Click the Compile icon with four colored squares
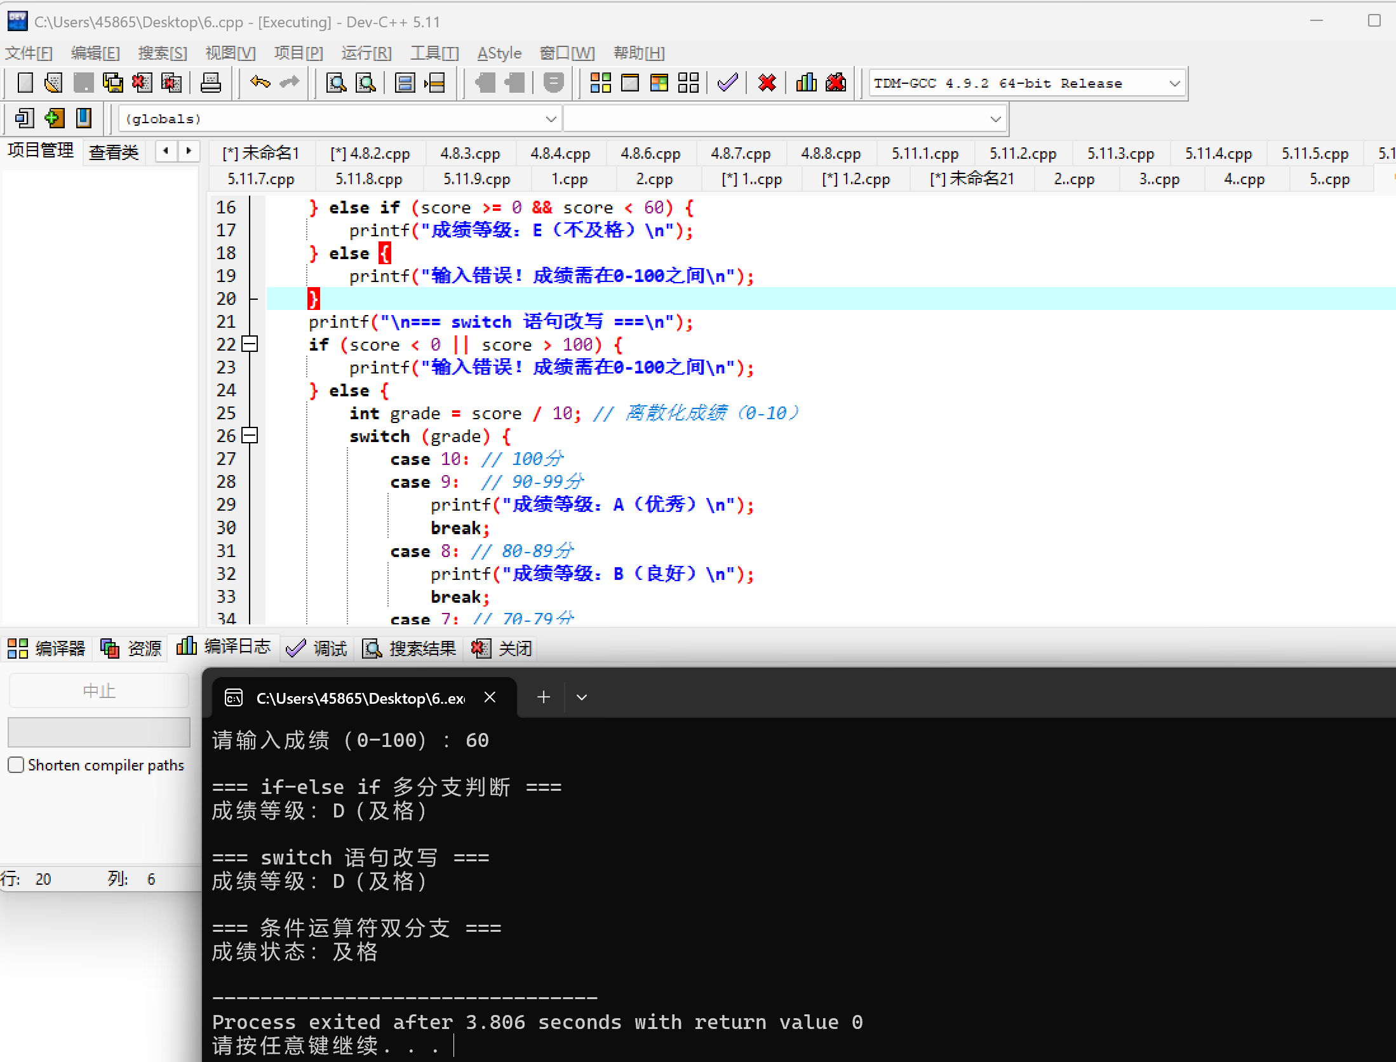1396x1062 pixels. (x=600, y=83)
